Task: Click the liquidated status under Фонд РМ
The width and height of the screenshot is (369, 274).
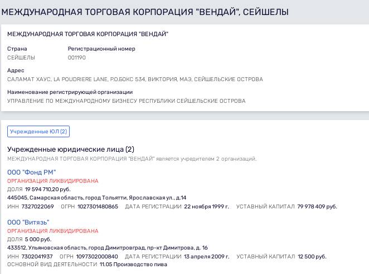Action: pyautogui.click(x=52, y=181)
